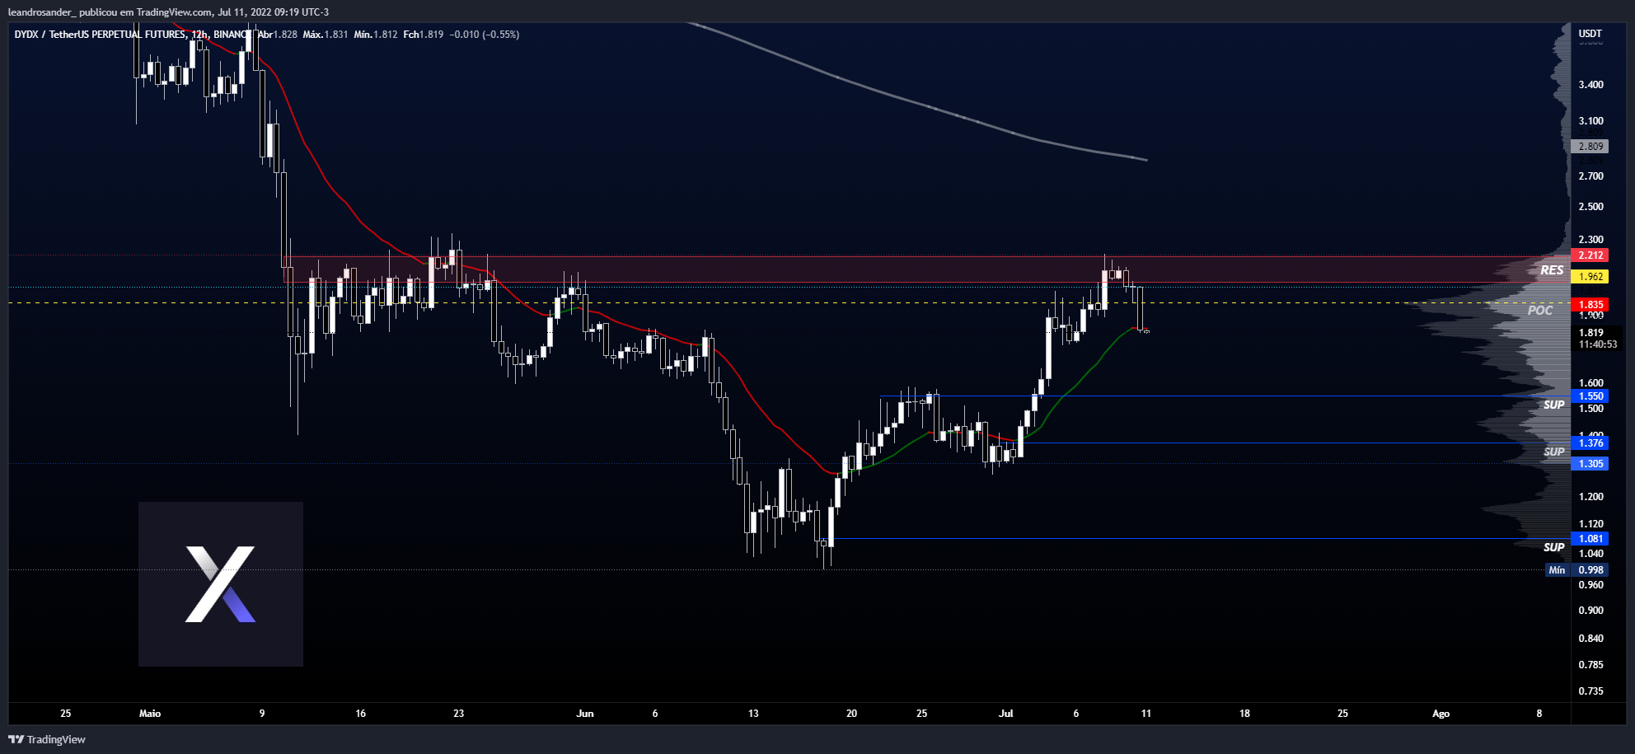Click the gray 2.809 moving average price label
Screen dimensions: 1635x754
(1590, 147)
